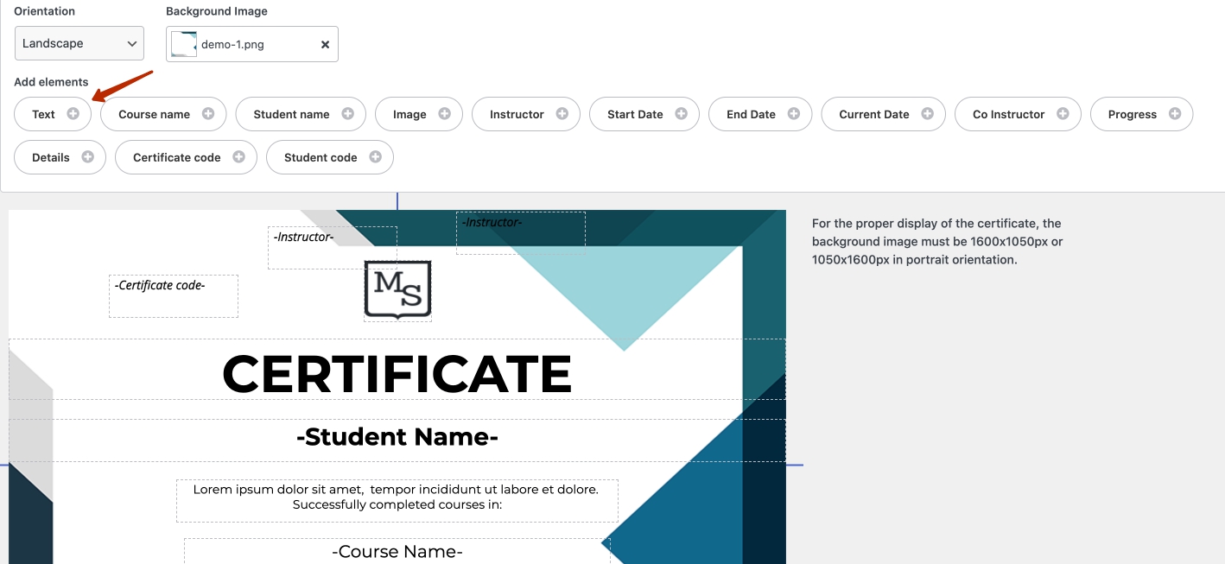Add Progress element with plus icon
Screen dimensions: 1225x564
[1175, 114]
